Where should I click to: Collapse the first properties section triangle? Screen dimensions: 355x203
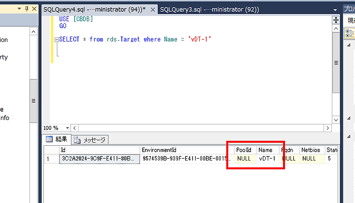(x=349, y=45)
